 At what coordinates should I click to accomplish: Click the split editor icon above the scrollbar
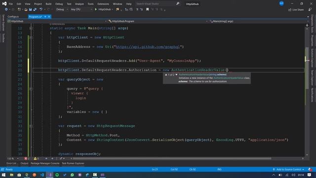coord(307,25)
